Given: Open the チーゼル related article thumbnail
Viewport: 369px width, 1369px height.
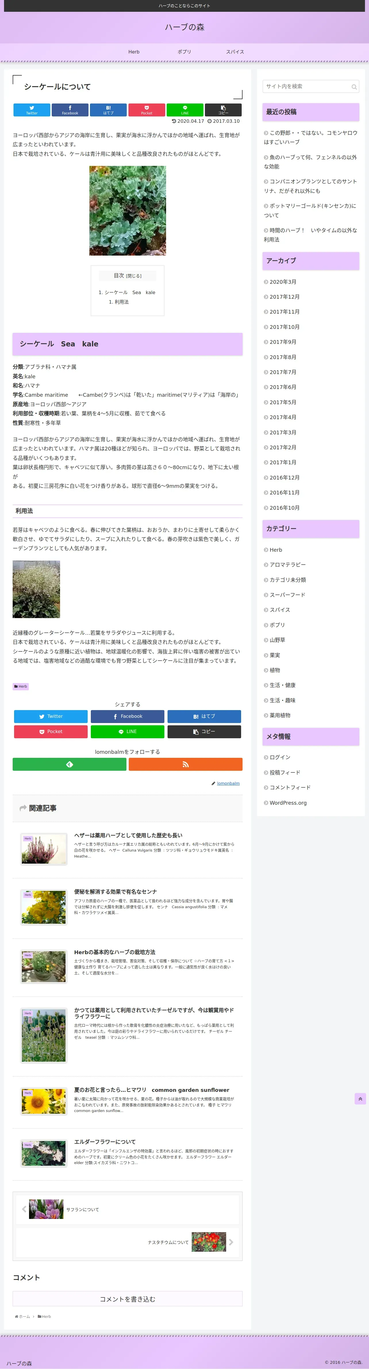Looking at the screenshot, I should (44, 1035).
